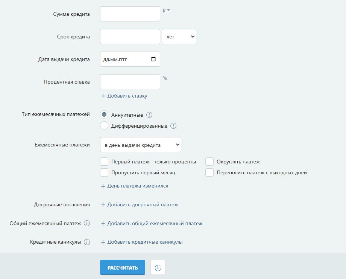Click Добавить досрочный платеж link
The width and height of the screenshot is (346, 279).
click(x=139, y=204)
